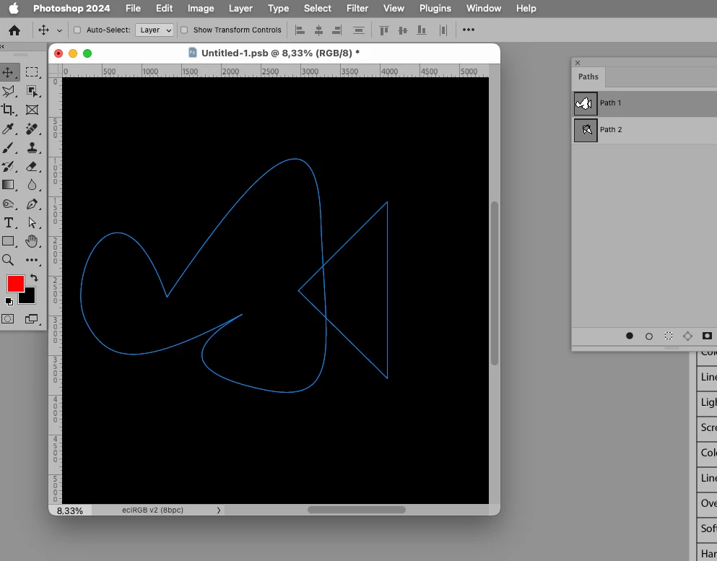
Task: Enable Show Transform Controls checkbox
Action: click(x=184, y=30)
